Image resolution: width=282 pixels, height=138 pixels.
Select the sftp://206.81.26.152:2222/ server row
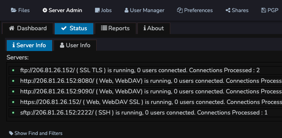pyautogui.click(x=145, y=113)
